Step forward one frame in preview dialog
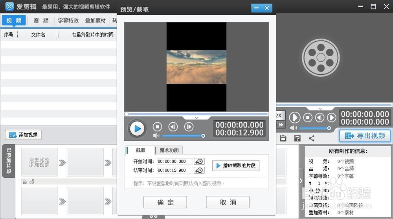 [x=189, y=127]
